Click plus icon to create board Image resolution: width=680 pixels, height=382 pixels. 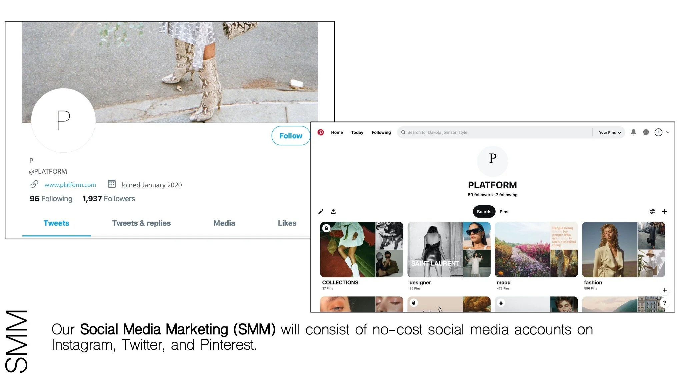tap(664, 212)
